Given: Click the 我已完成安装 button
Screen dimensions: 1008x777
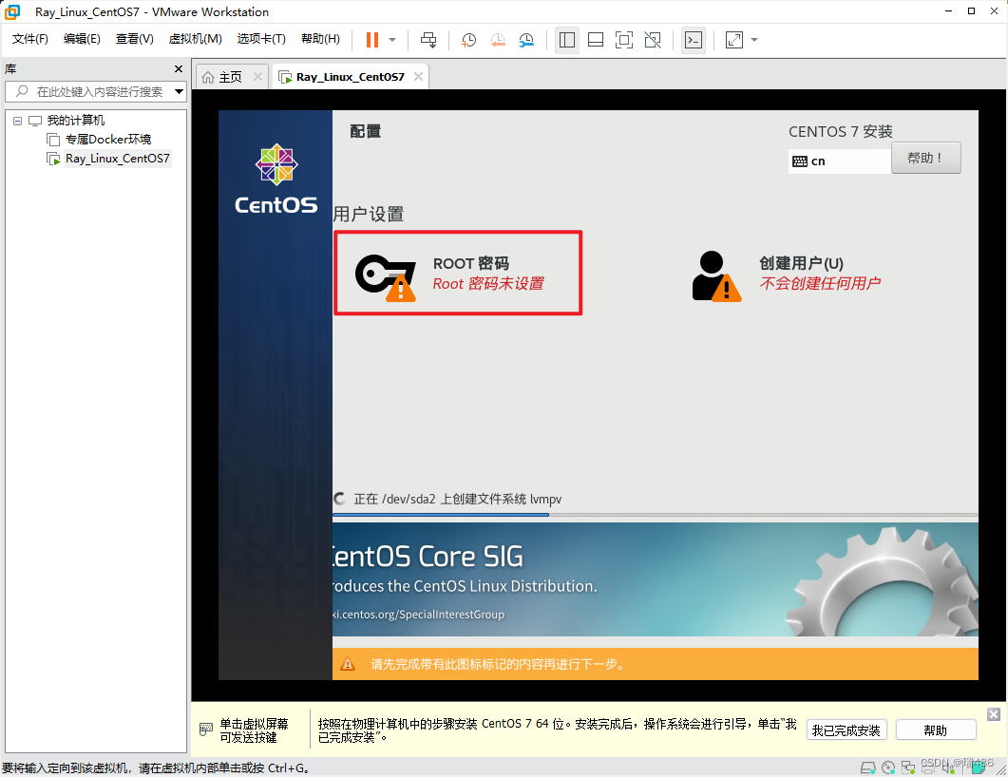Looking at the screenshot, I should 846,729.
